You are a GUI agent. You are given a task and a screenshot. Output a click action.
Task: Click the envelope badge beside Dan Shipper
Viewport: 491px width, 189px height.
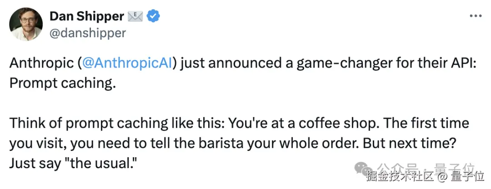(x=135, y=16)
